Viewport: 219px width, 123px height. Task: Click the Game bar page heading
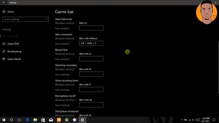click(64, 12)
